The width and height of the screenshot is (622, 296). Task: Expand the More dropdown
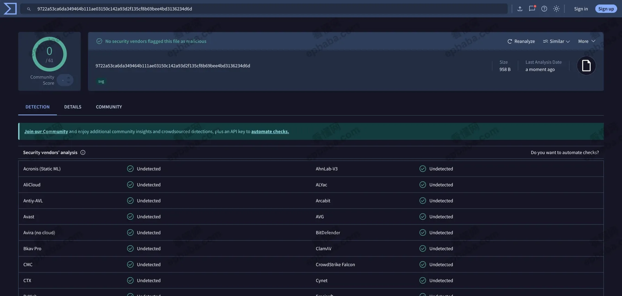tap(587, 41)
